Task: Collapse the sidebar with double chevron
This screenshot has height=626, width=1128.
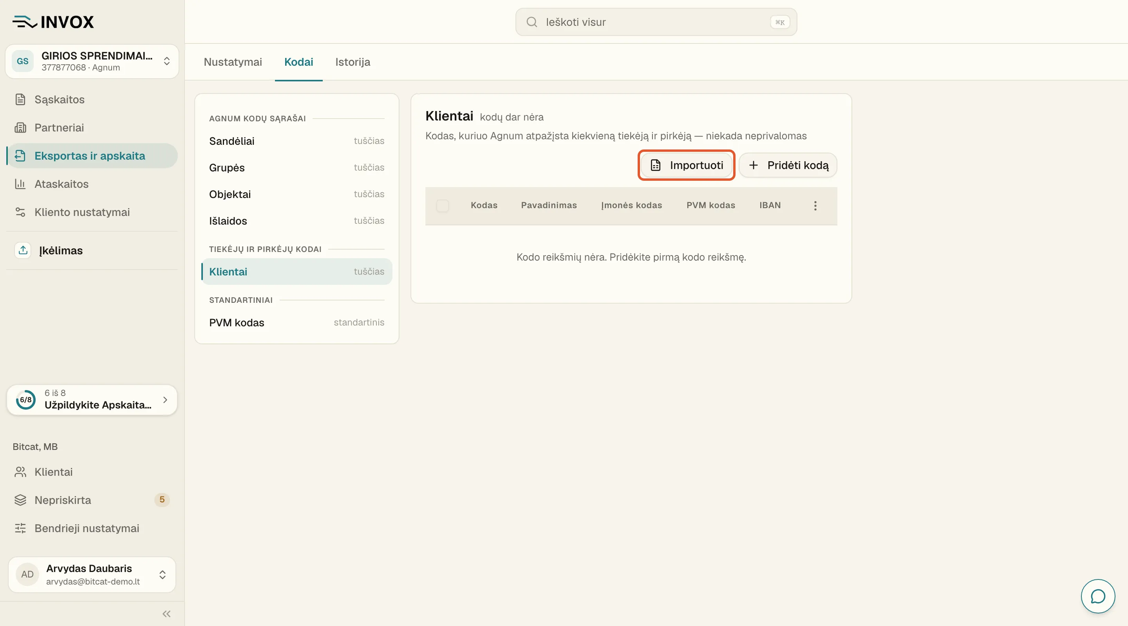Action: point(166,614)
